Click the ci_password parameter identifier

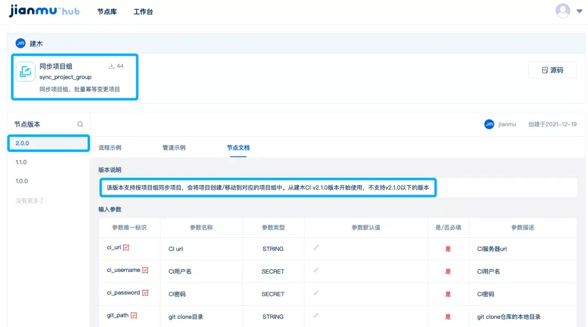[124, 293]
